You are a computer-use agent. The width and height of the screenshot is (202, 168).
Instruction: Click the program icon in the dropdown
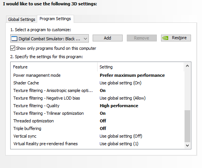click(14, 38)
